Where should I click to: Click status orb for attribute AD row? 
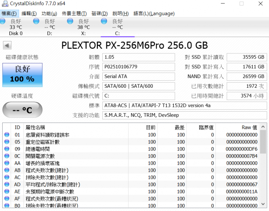coord(7,184)
